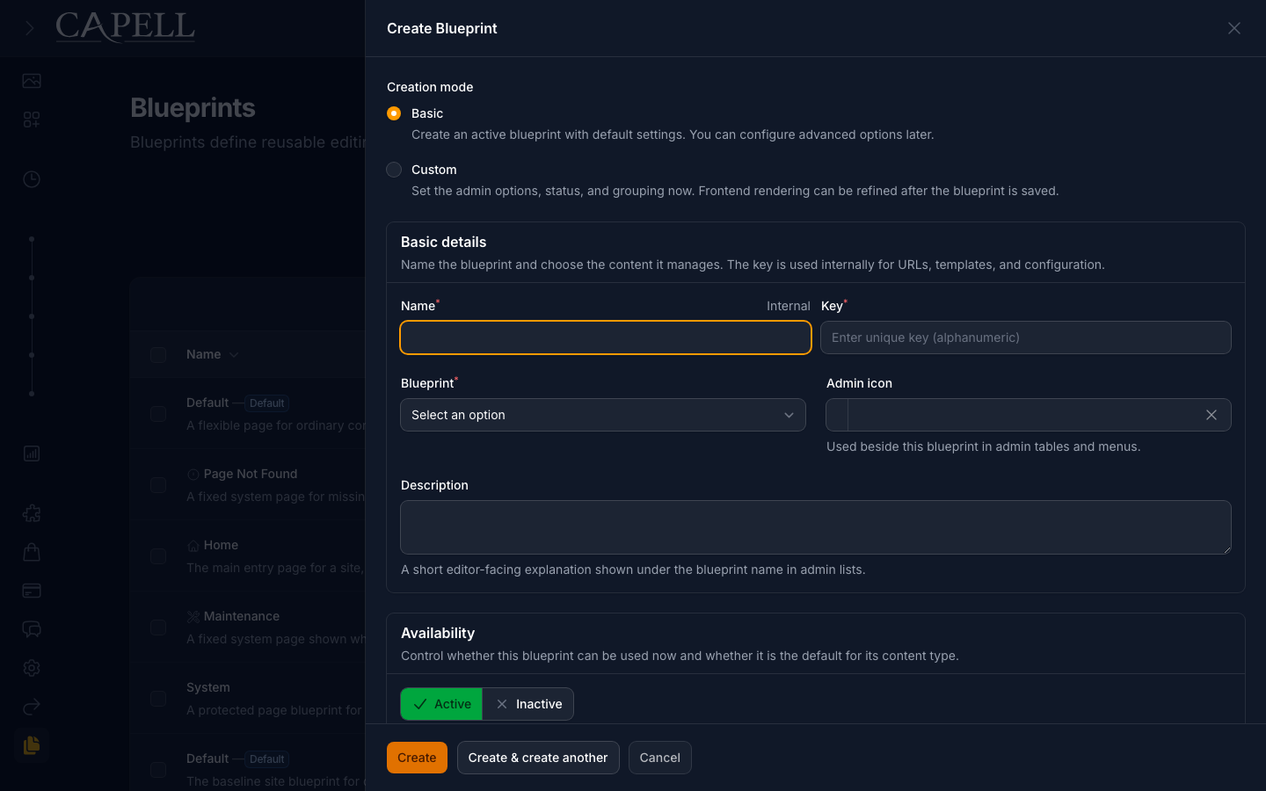Screen dimensions: 1266x791
Task: Open the puzzle piece extensions icon
Action: point(32,513)
